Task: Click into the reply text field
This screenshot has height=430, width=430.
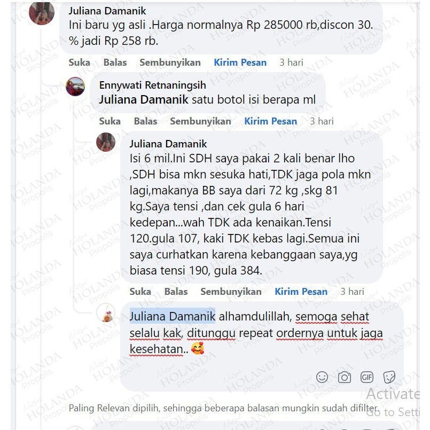Action: click(x=262, y=346)
